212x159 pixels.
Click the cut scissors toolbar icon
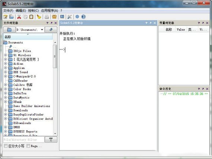point(19,17)
